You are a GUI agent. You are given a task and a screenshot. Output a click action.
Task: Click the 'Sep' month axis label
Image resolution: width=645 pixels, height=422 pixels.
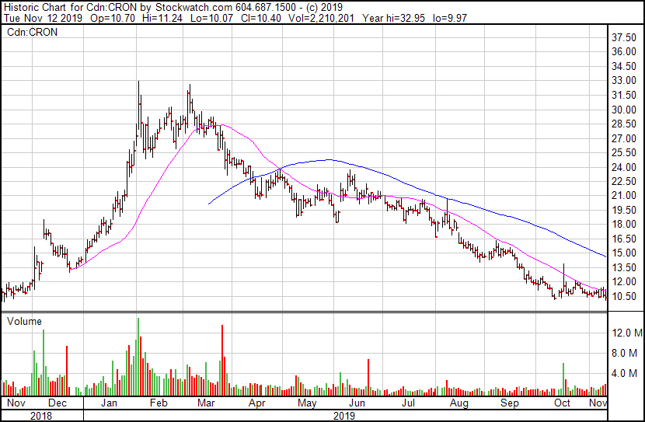coord(510,403)
